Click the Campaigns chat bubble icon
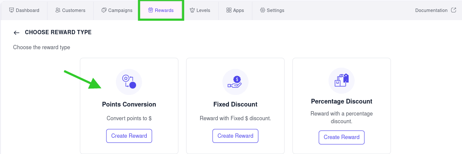 pos(104,10)
